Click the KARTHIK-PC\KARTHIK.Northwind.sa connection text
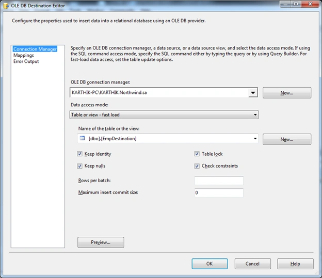Viewport: 322px width, 278px height. point(109,93)
